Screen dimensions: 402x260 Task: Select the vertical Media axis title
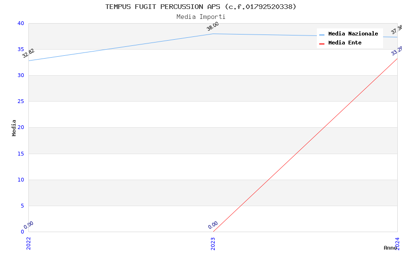click(14, 128)
